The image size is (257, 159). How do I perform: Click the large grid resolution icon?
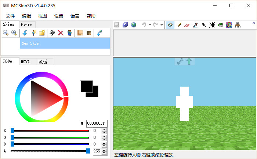pos(80,33)
